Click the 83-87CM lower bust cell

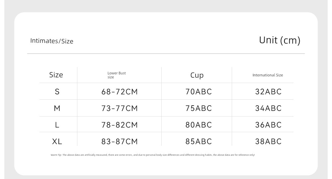click(x=120, y=141)
